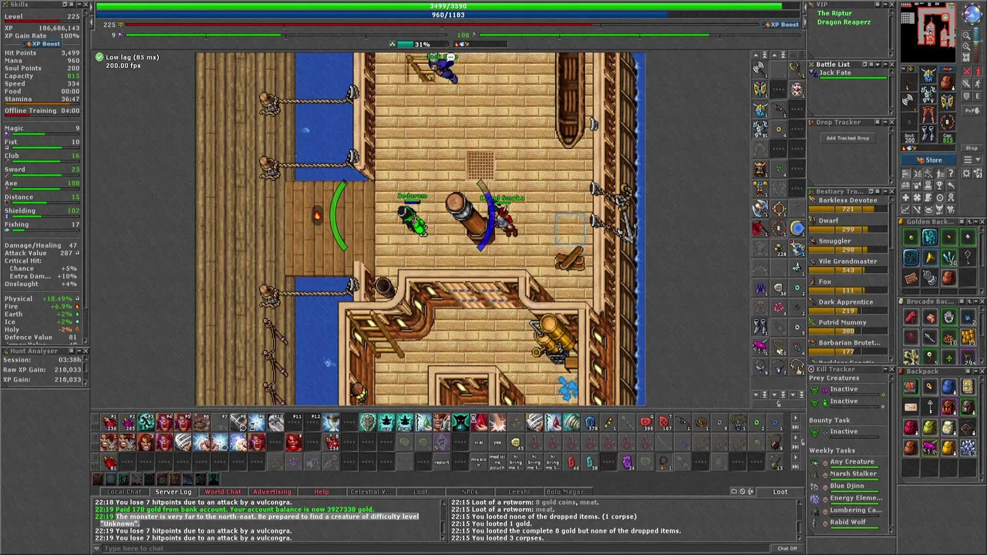Click the 'vial' action bar button

(x=478, y=442)
